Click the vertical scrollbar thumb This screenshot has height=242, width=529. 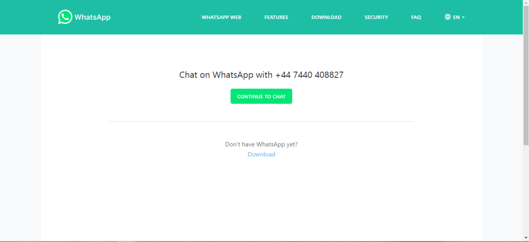pos(526,75)
